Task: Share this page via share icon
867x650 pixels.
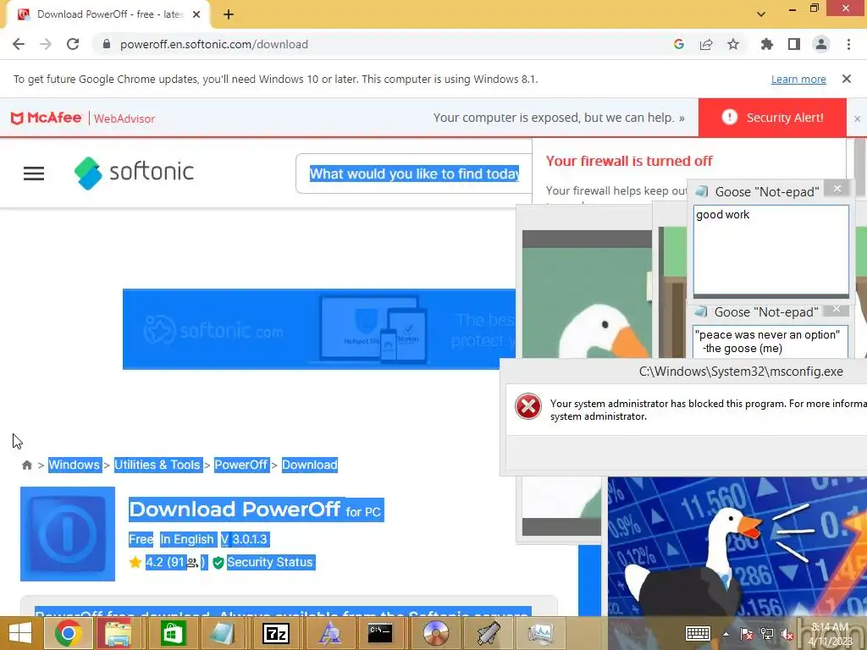Action: coord(706,44)
